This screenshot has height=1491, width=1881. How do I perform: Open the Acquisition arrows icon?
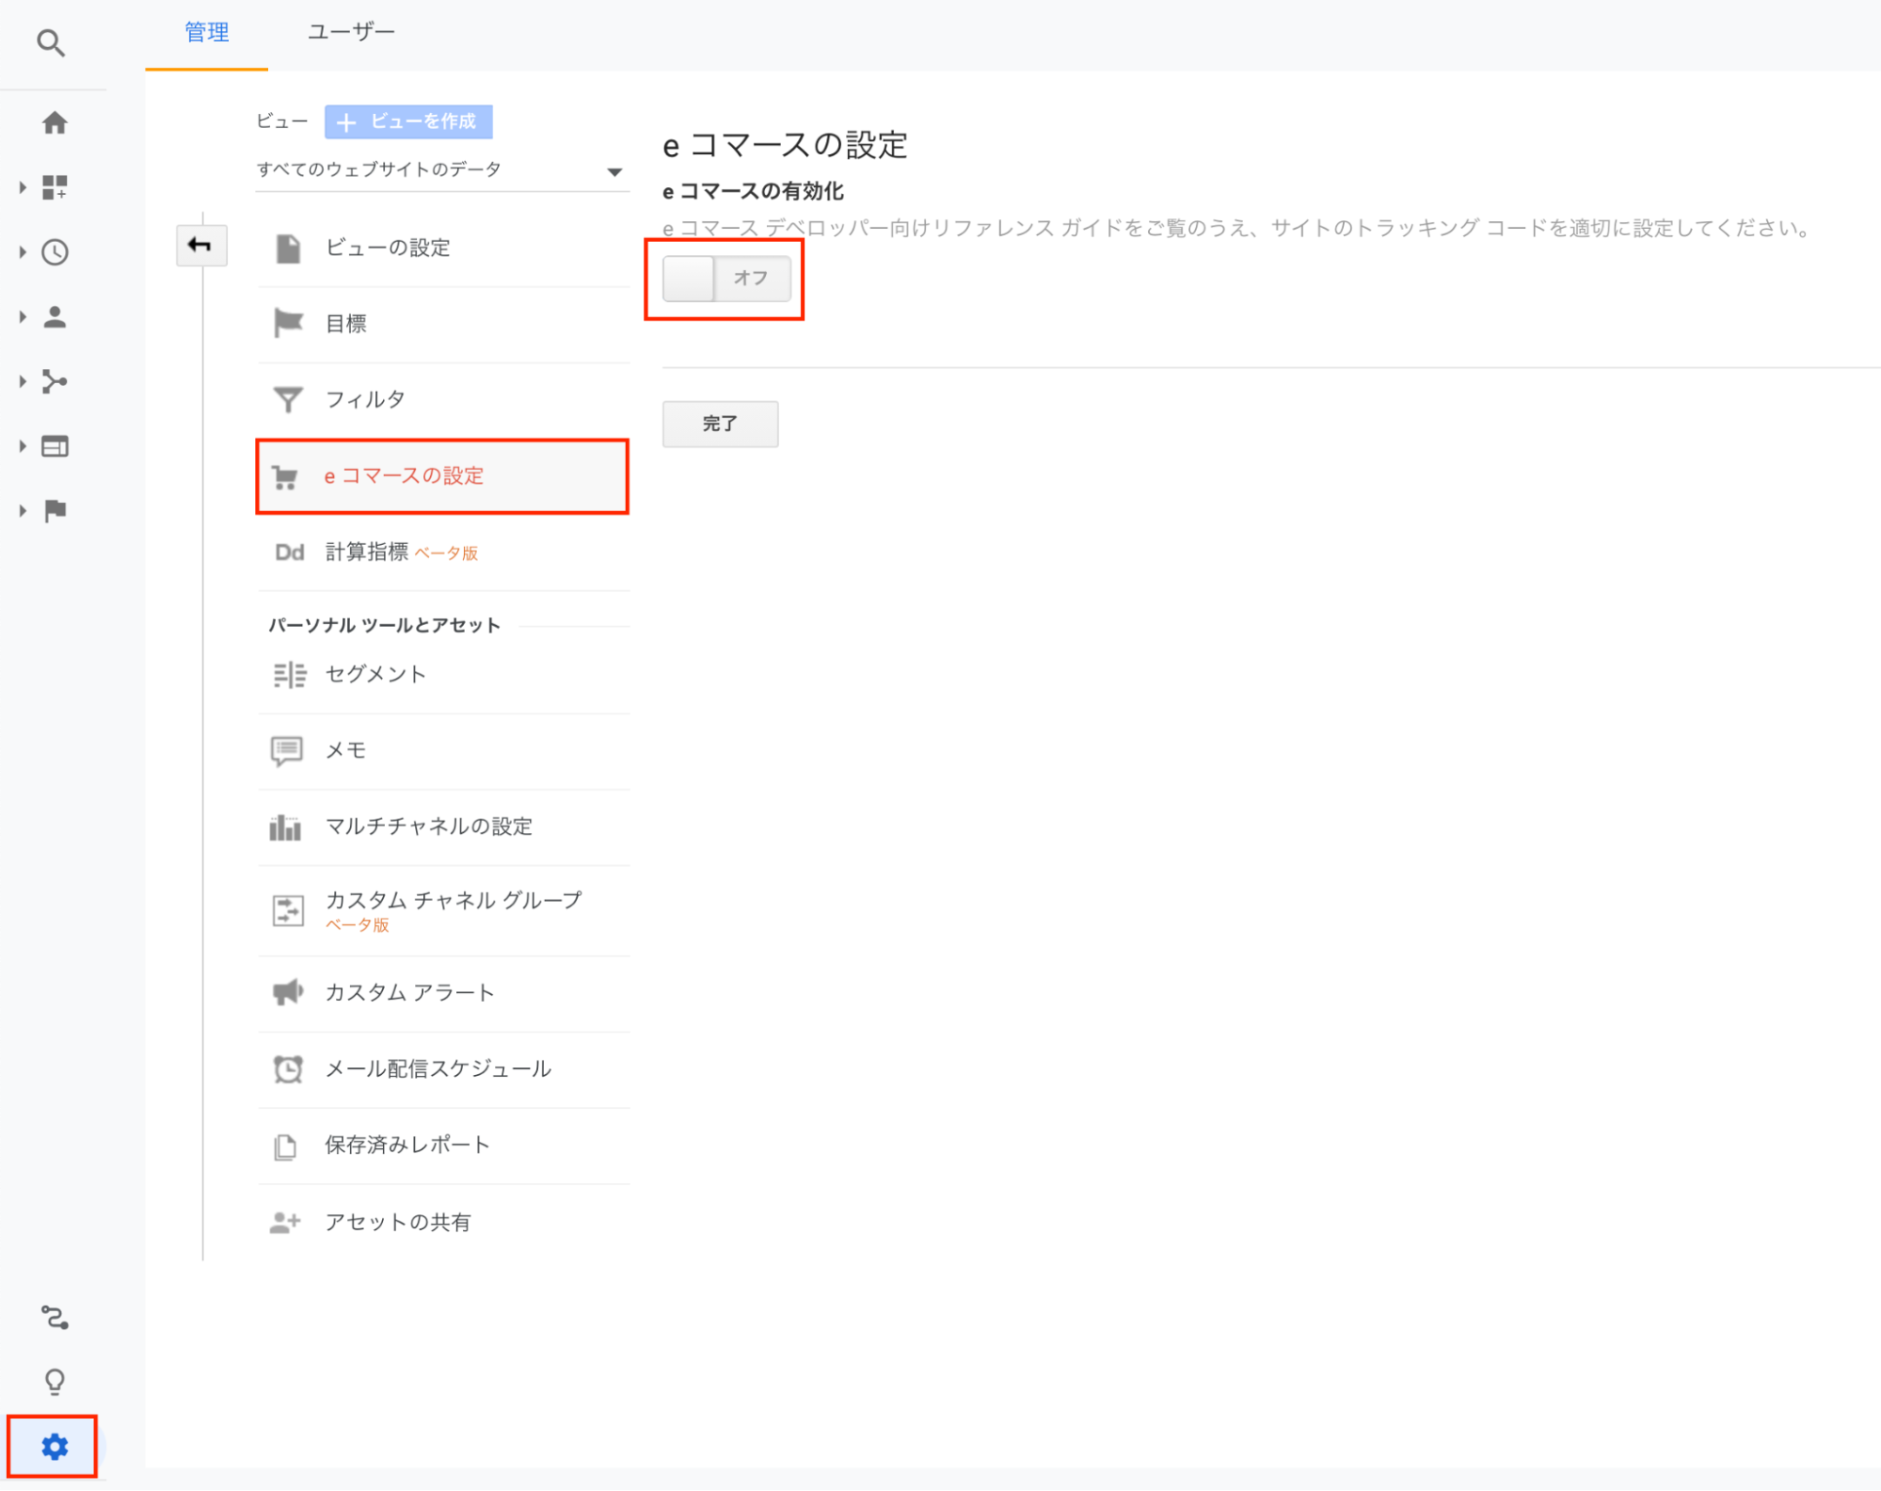point(55,381)
